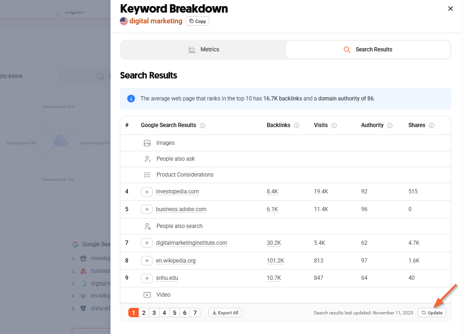The image size is (464, 334).
Task: Expand the snhu.edu row
Action: pos(147,278)
